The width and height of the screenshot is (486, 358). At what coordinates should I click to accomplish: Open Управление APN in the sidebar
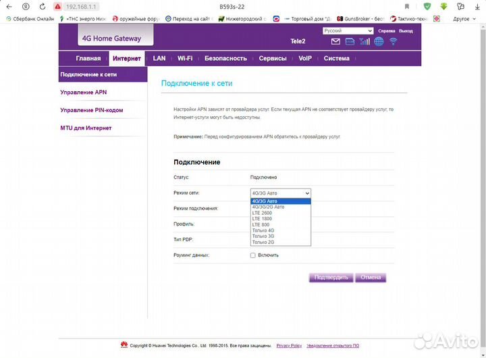point(84,92)
